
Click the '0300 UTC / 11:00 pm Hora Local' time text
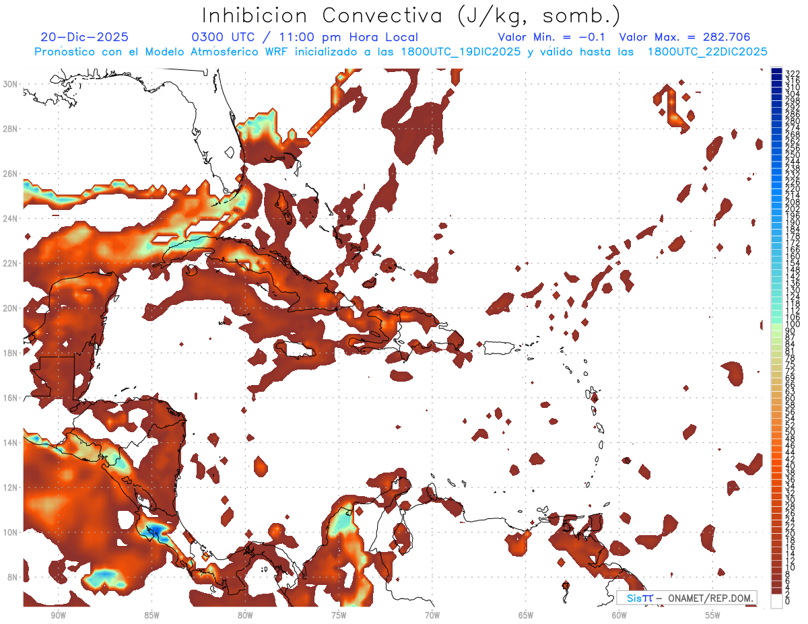(x=305, y=38)
